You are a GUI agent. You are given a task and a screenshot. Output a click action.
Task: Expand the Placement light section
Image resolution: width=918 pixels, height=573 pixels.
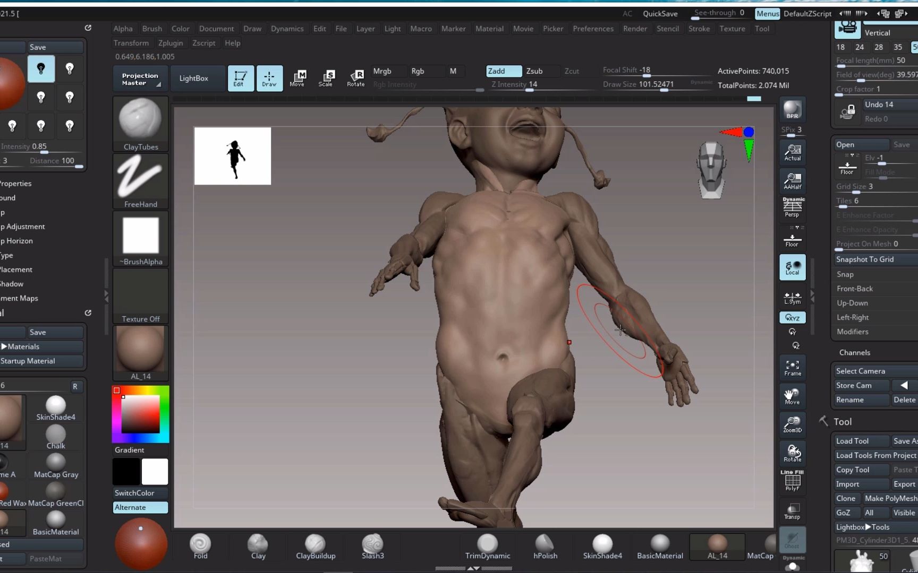pyautogui.click(x=16, y=270)
